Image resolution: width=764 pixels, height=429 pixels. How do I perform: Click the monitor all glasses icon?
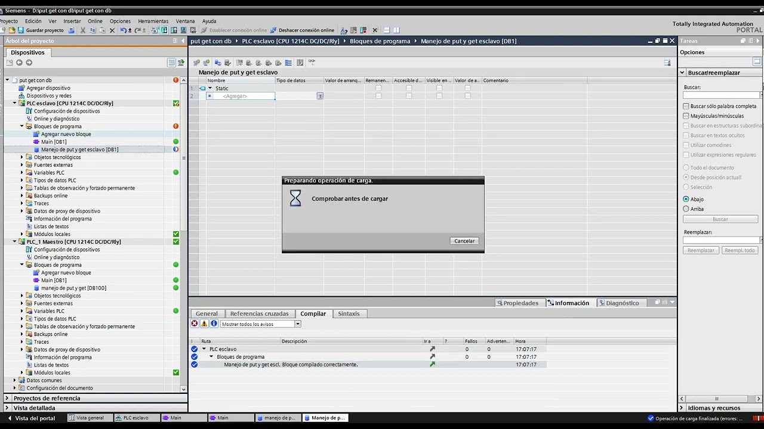pyautogui.click(x=312, y=62)
